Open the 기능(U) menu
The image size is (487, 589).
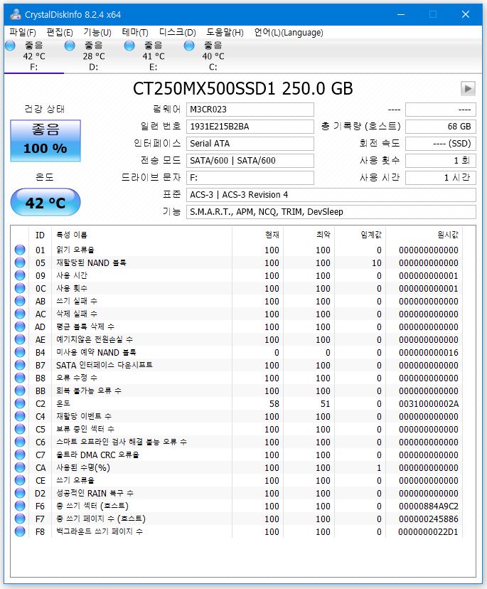[x=97, y=33]
